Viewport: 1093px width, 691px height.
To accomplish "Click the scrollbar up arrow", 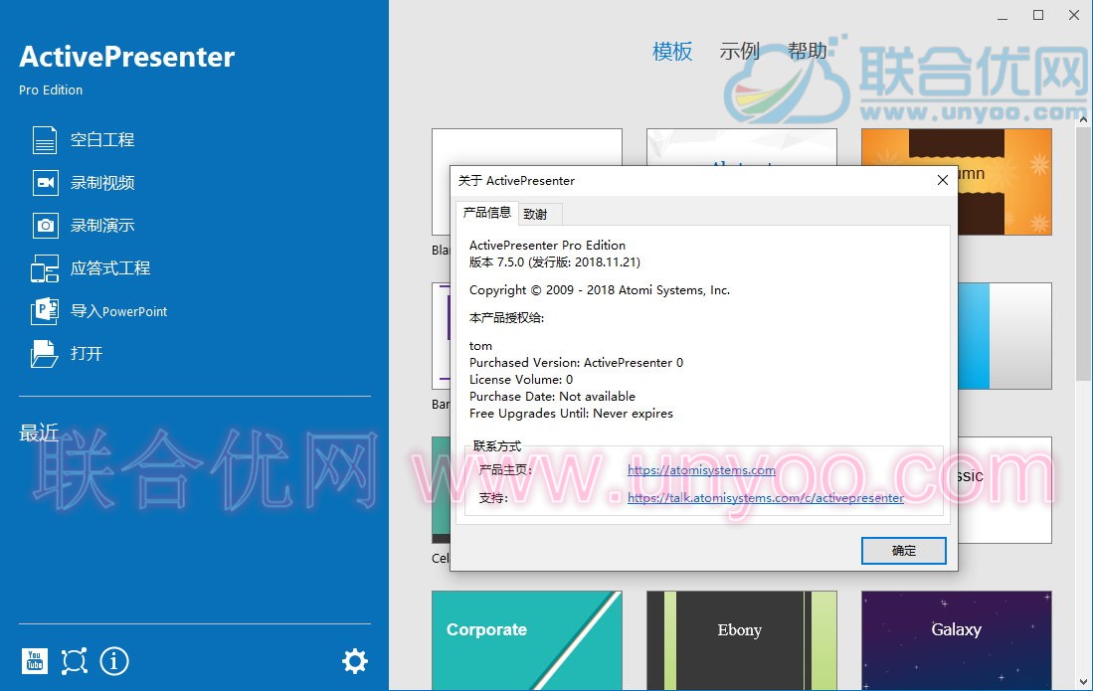I will 1082,120.
